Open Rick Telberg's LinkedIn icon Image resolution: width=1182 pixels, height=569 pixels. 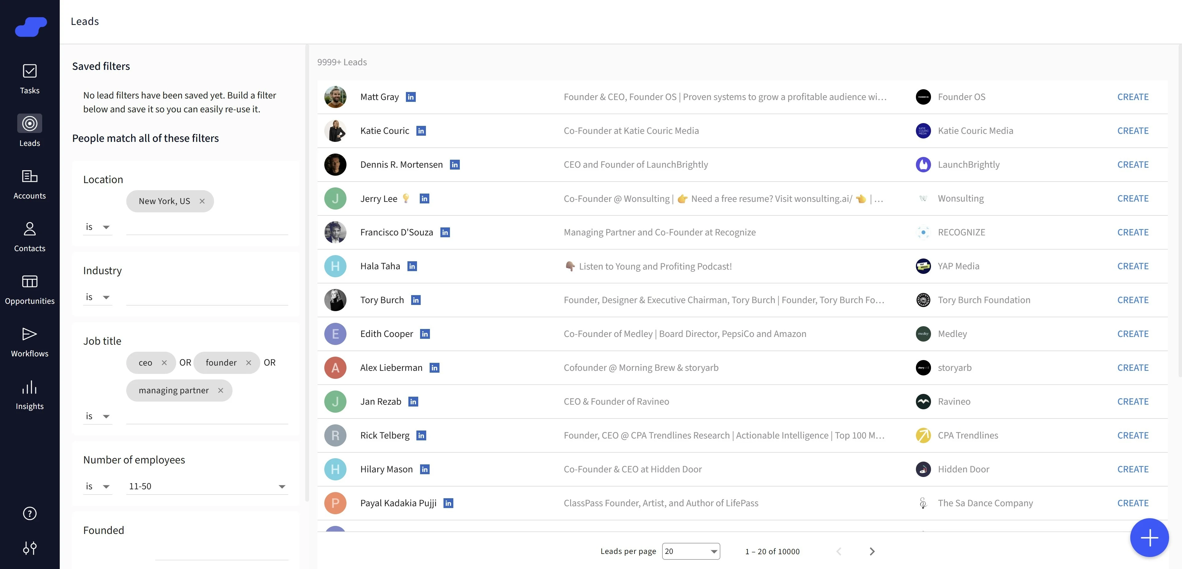[421, 435]
